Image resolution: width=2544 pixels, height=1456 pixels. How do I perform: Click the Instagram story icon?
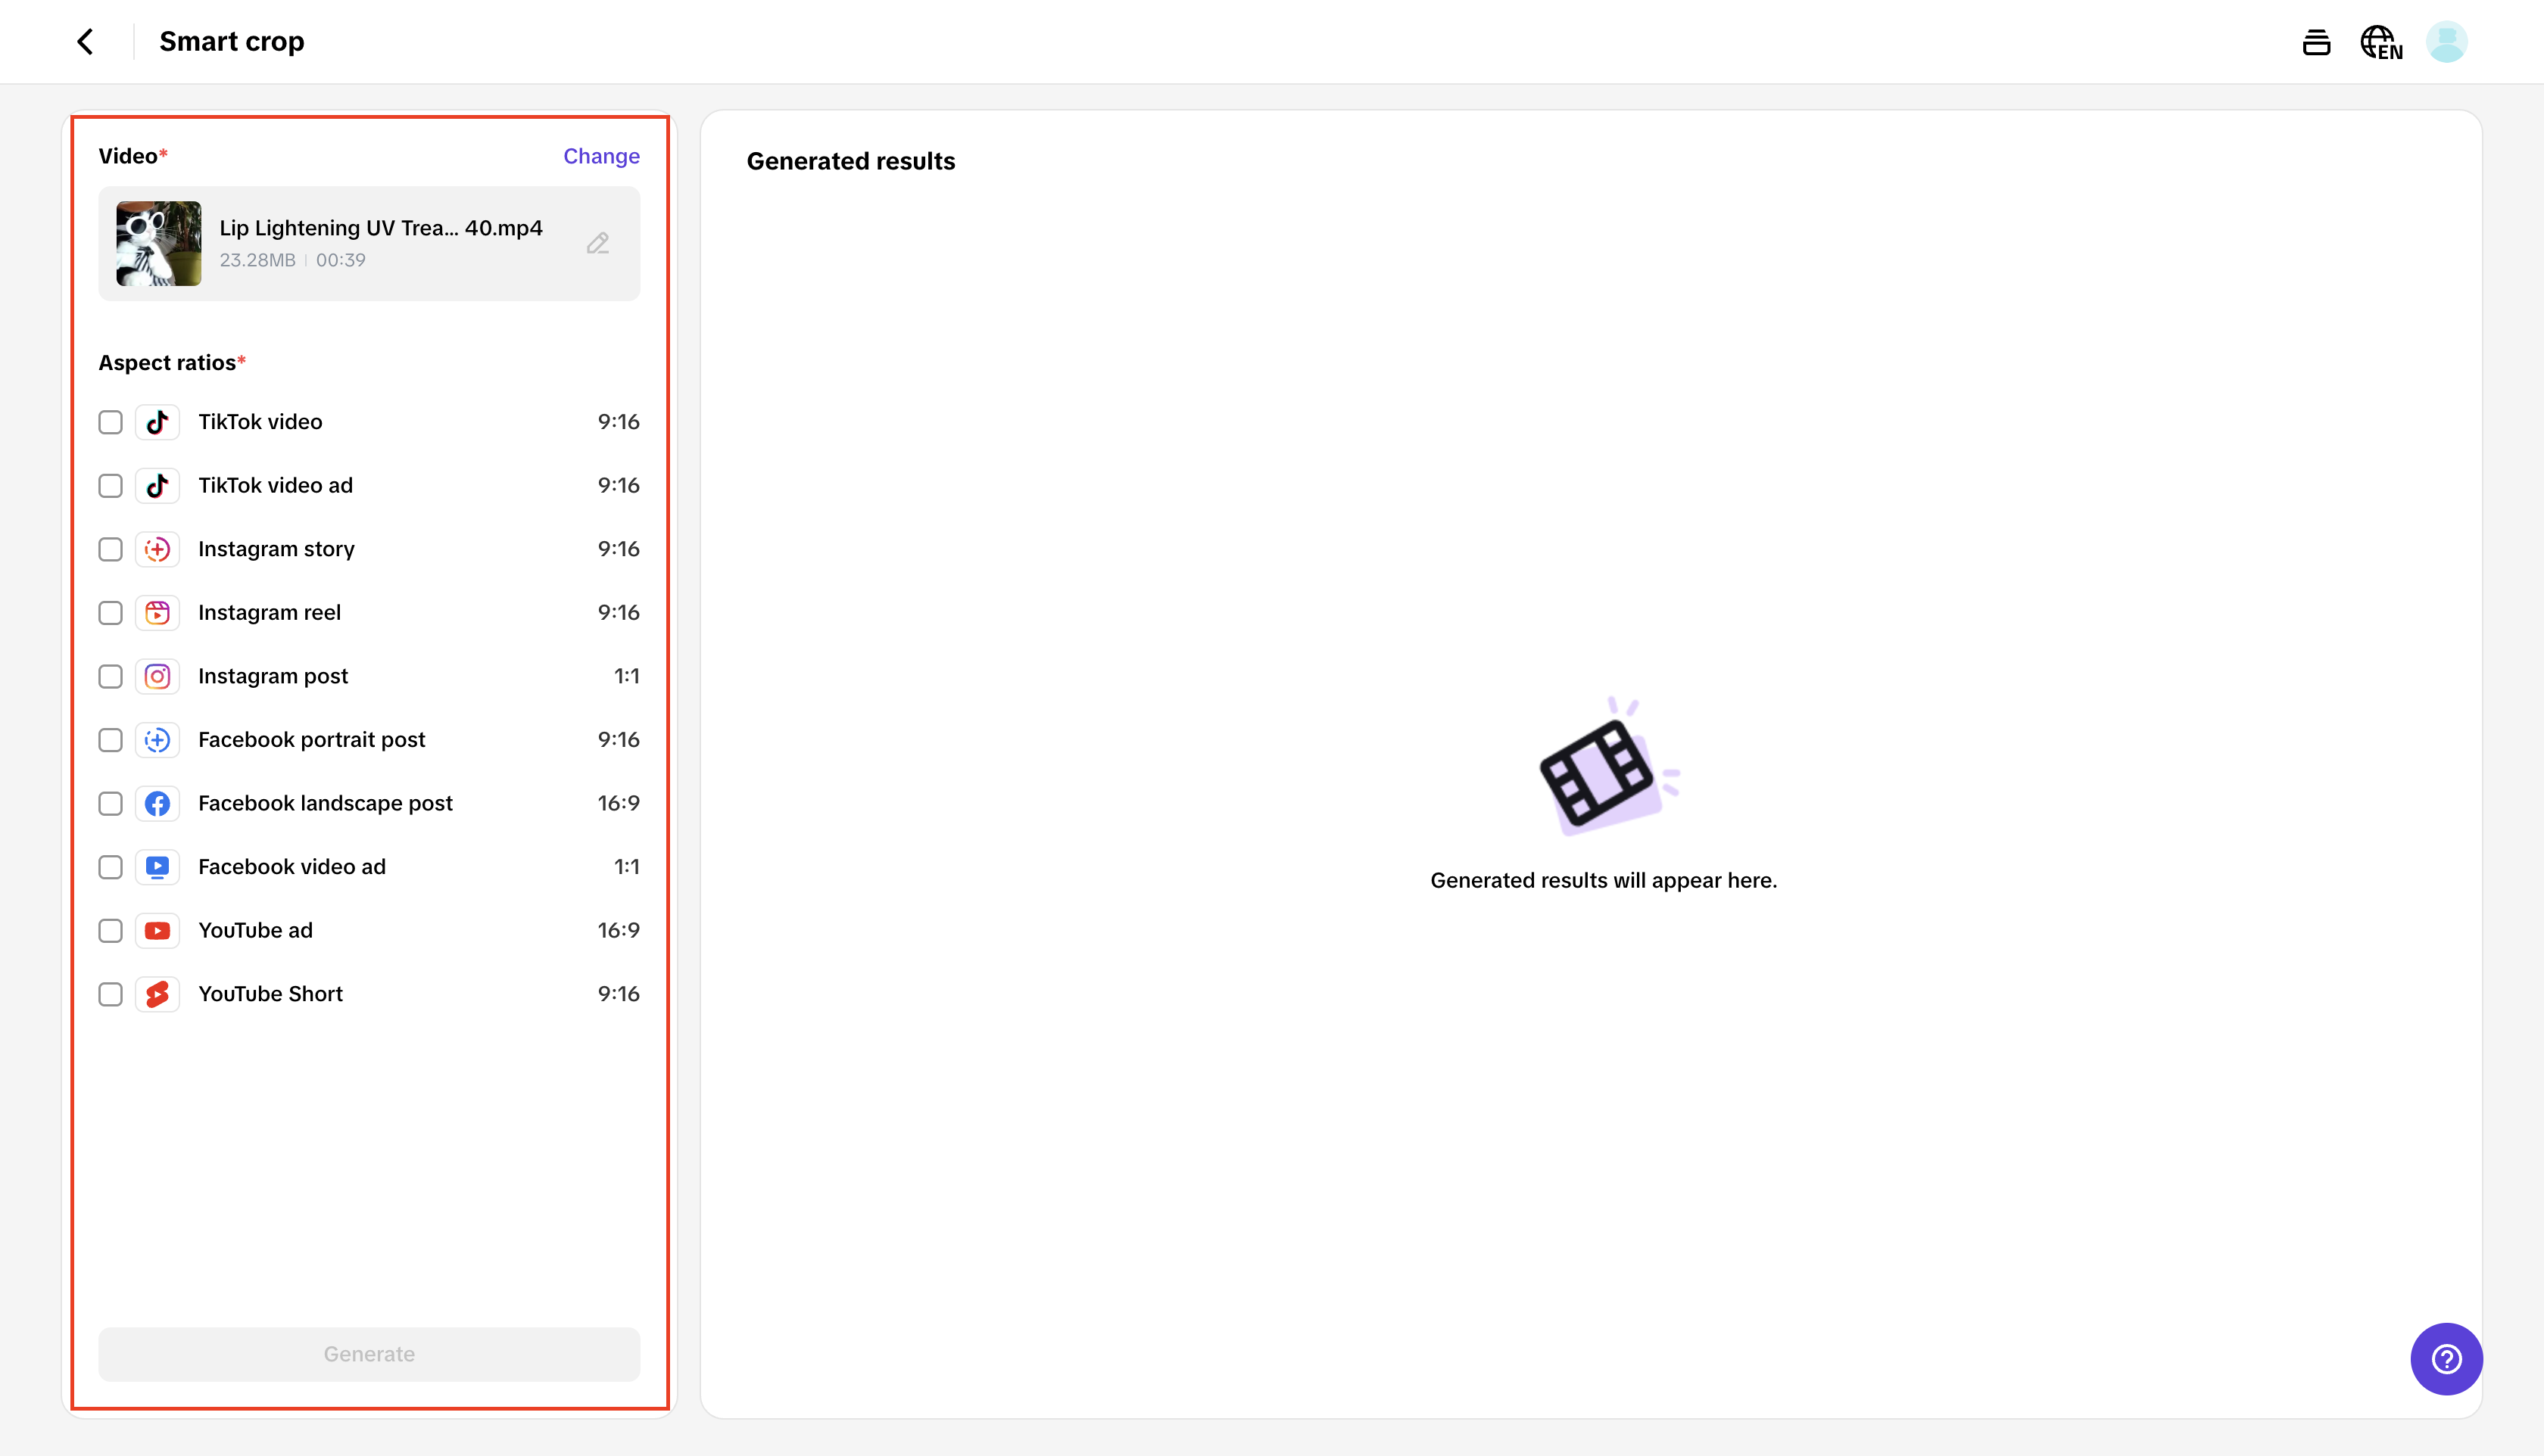click(157, 549)
